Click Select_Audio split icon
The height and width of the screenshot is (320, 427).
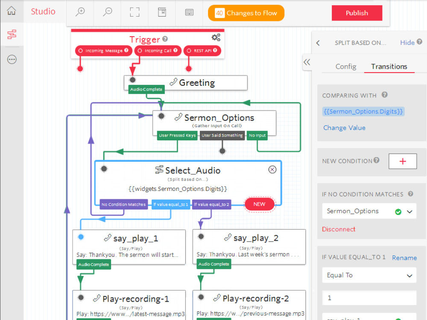(159, 170)
